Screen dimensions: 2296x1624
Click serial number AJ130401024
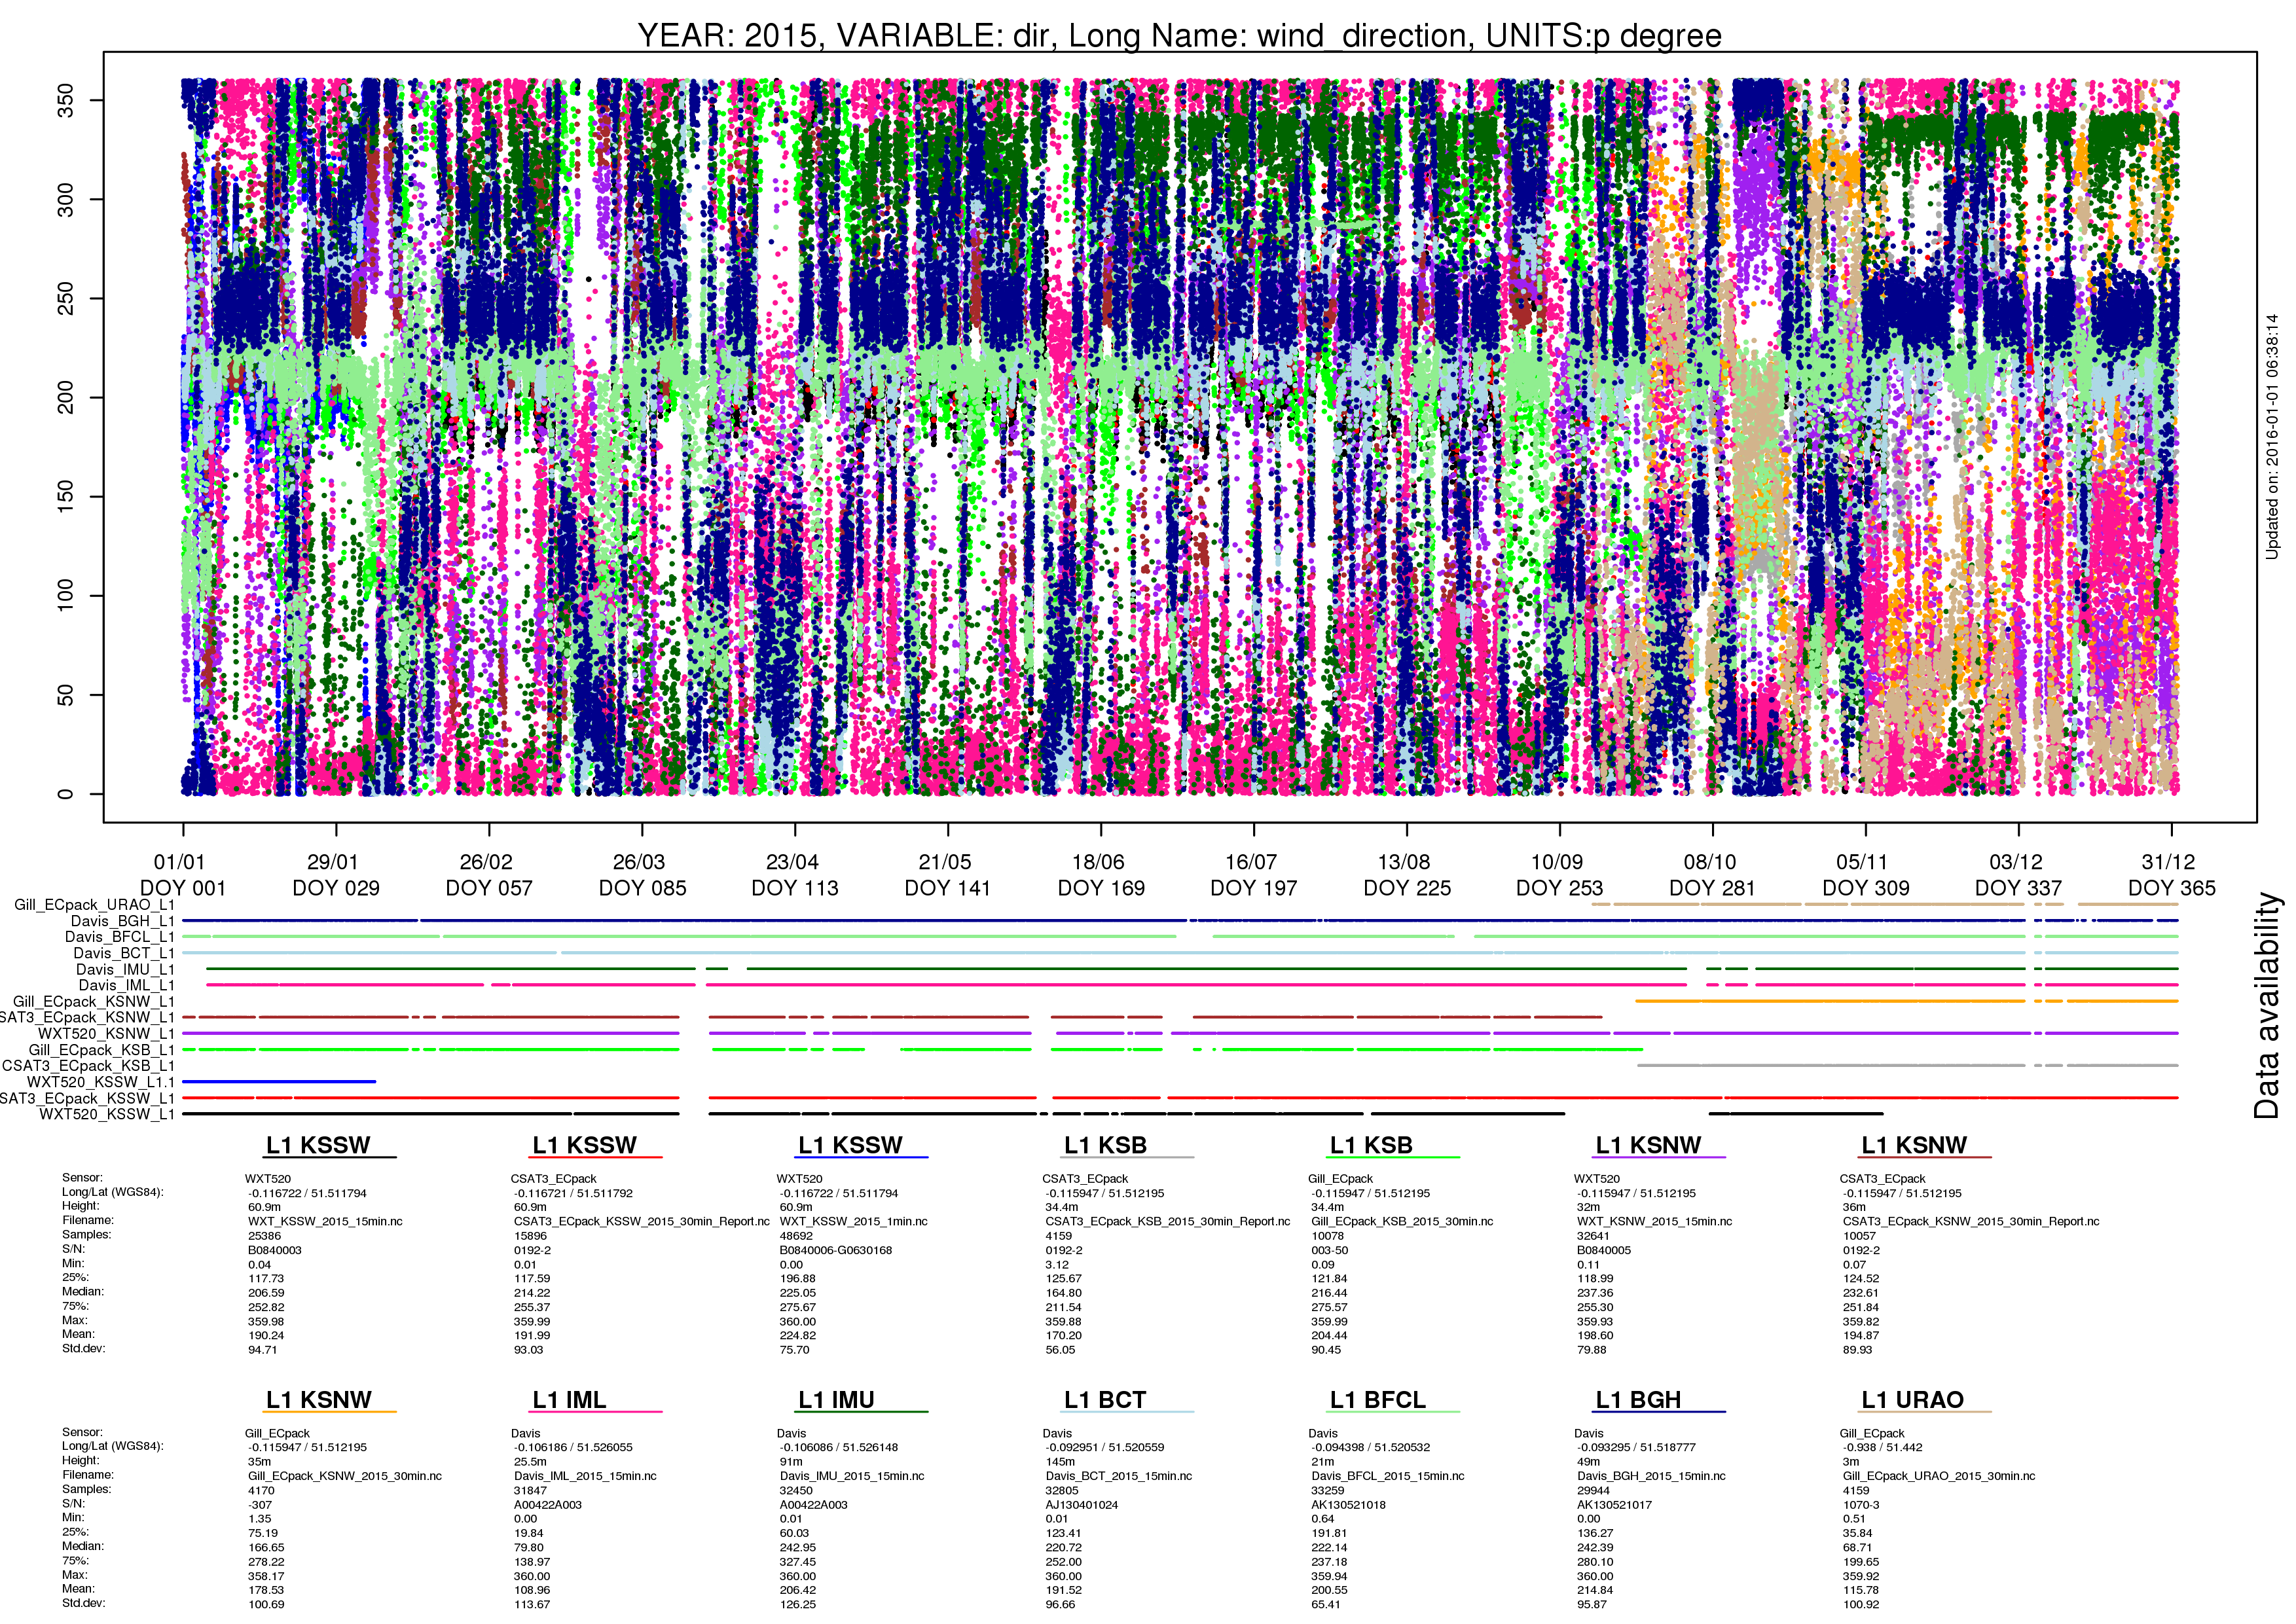pos(1085,1505)
